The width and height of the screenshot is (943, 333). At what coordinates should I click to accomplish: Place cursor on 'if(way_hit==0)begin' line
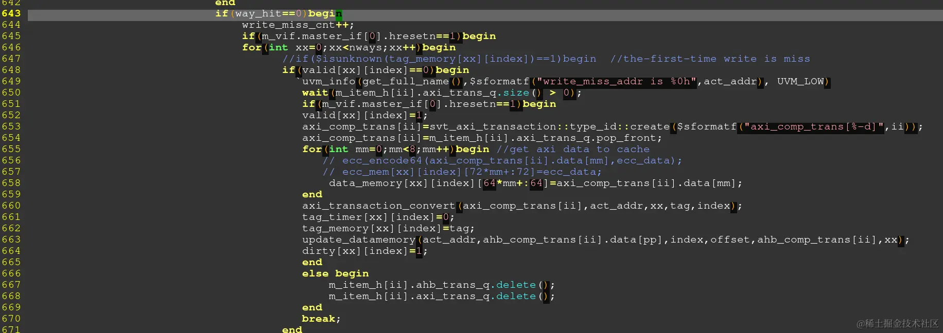tap(278, 13)
